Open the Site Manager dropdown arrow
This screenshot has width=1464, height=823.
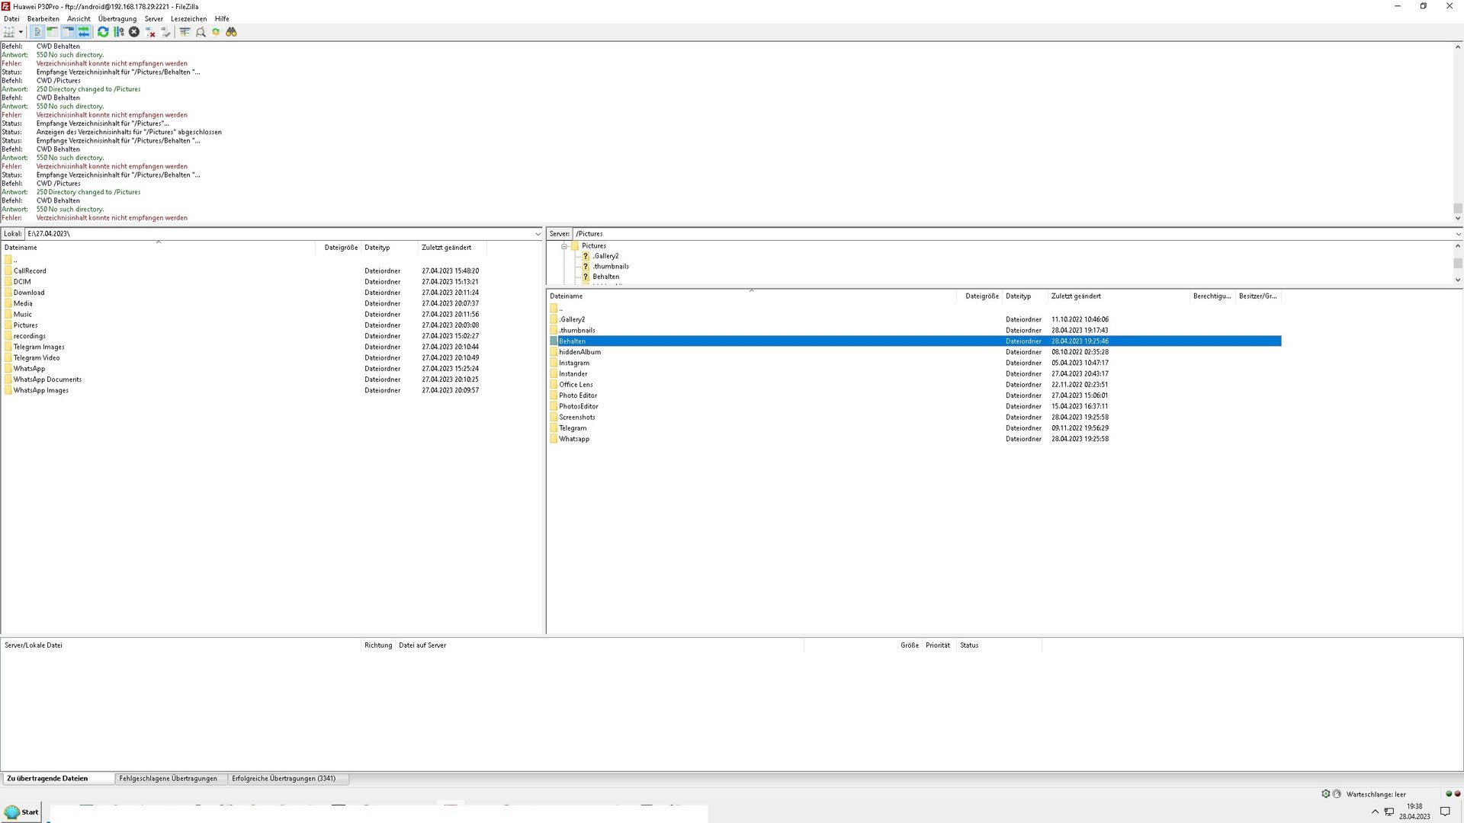point(21,32)
